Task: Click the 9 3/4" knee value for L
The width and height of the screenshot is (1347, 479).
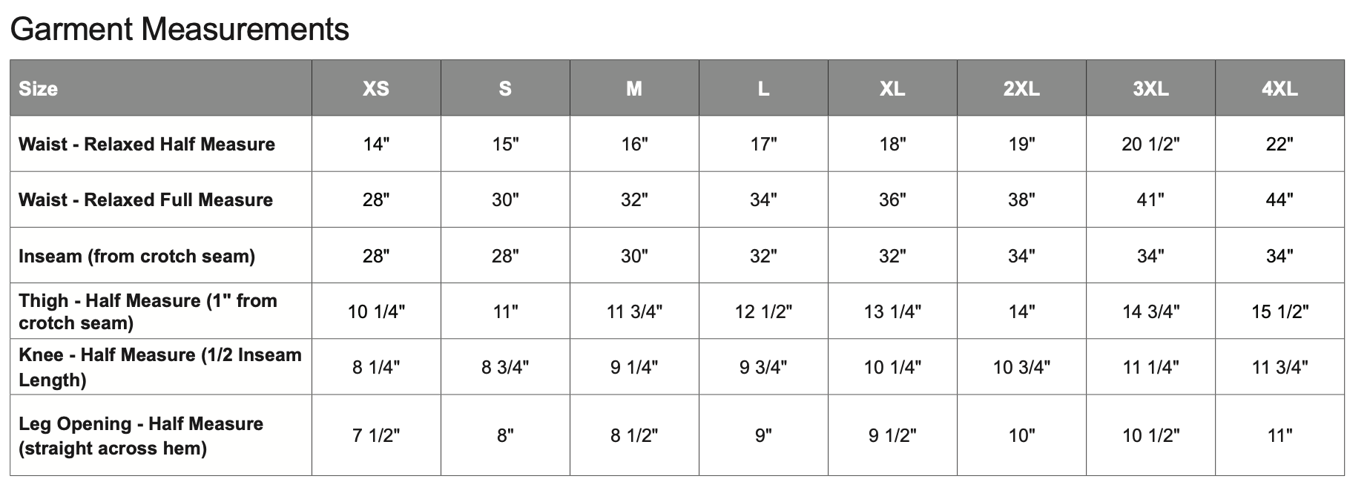Action: coord(763,367)
